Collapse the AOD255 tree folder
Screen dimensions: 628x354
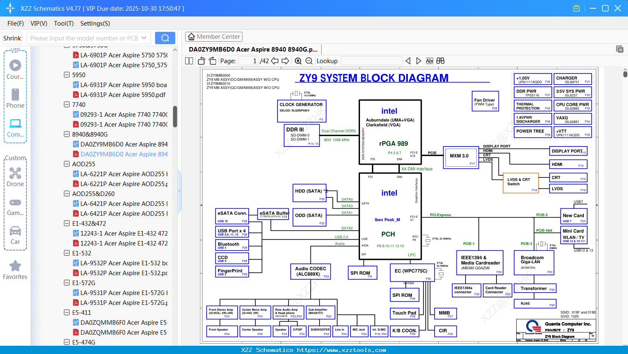pos(67,164)
